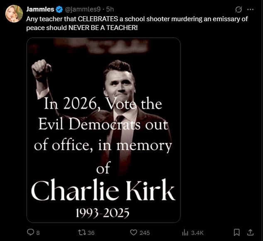The height and width of the screenshot is (241, 263).
Task: Bookmark this post
Action: (x=237, y=233)
